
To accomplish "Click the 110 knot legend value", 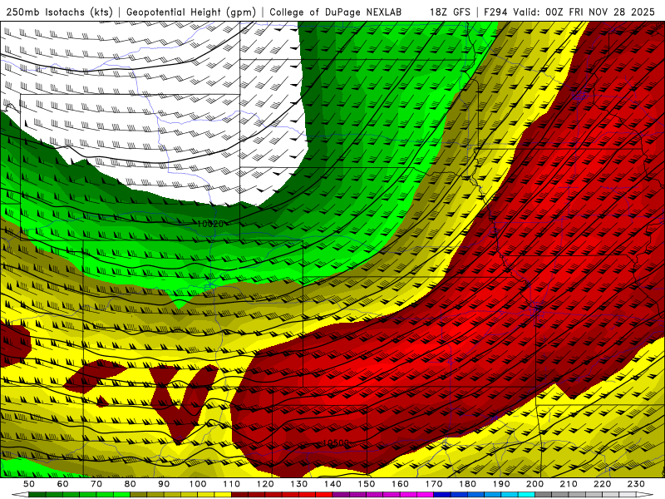I will (232, 484).
